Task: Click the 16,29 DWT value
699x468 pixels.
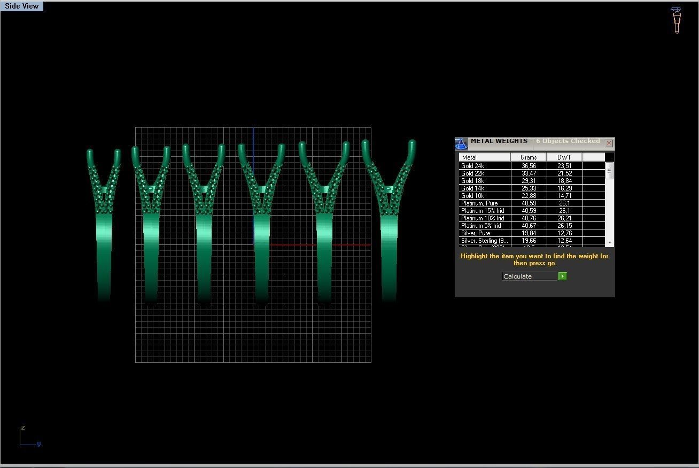Action: point(565,188)
